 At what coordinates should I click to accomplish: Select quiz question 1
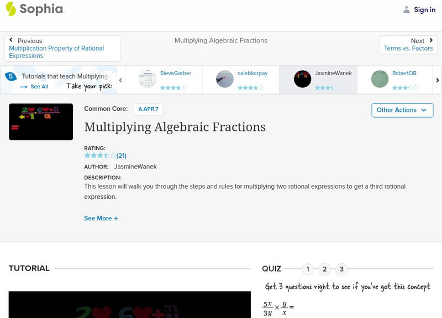(x=308, y=269)
